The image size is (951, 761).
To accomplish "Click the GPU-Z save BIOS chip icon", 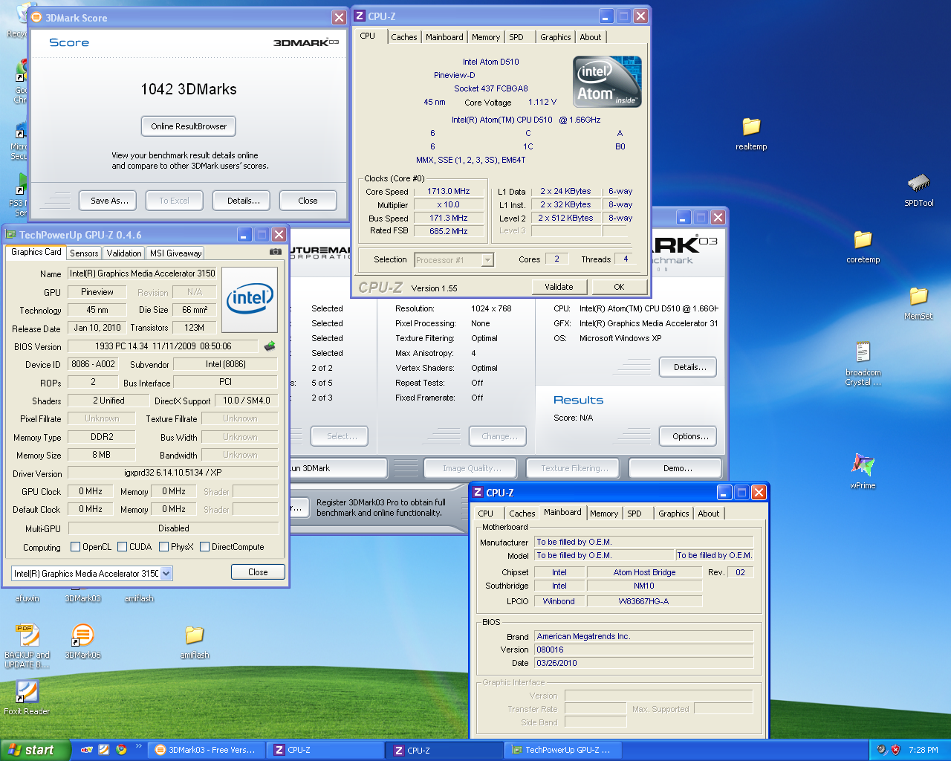I will 270,346.
